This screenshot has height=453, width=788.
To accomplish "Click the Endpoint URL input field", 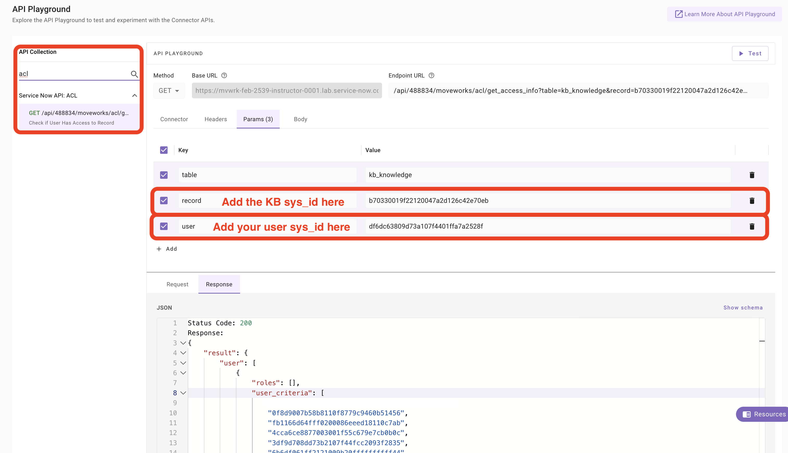I will pyautogui.click(x=578, y=90).
